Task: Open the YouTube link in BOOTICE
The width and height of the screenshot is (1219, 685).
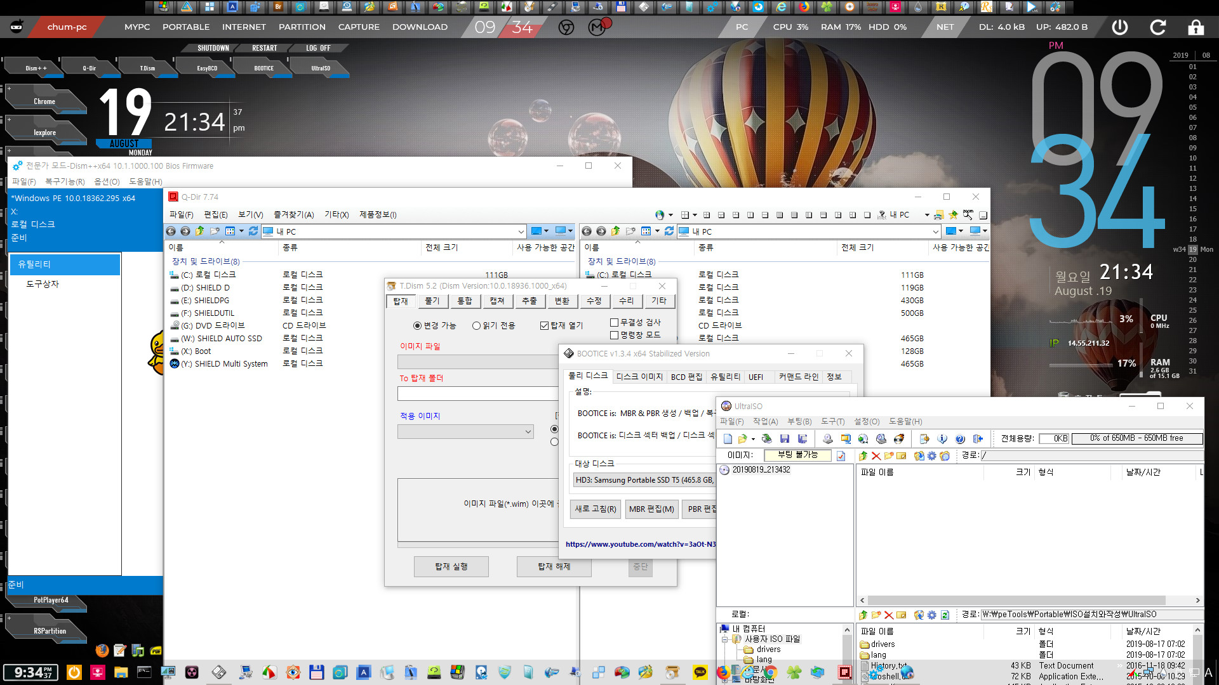Action: (641, 544)
